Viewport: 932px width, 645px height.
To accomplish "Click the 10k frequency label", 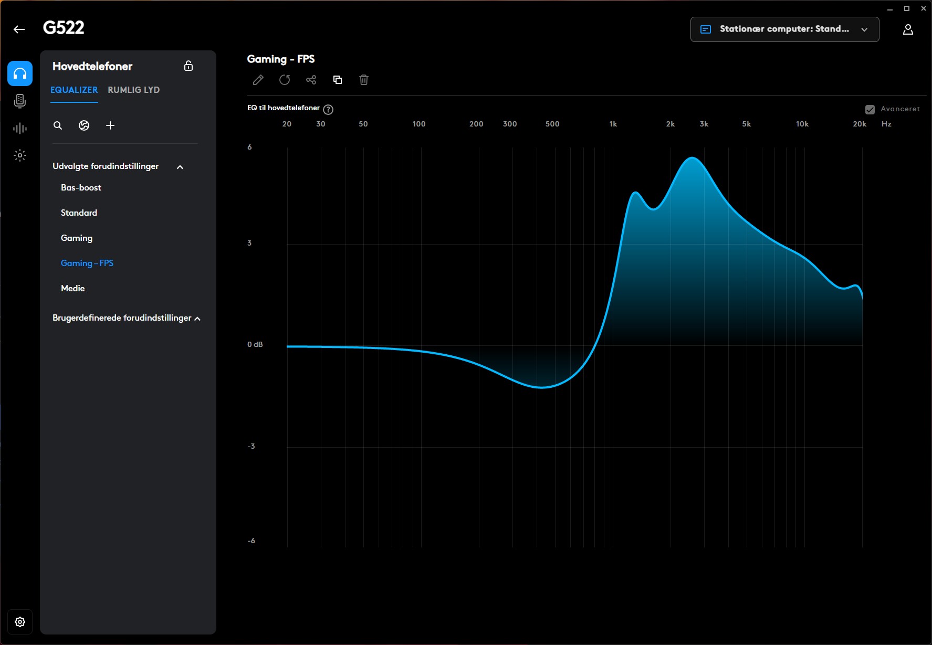I will (x=802, y=124).
